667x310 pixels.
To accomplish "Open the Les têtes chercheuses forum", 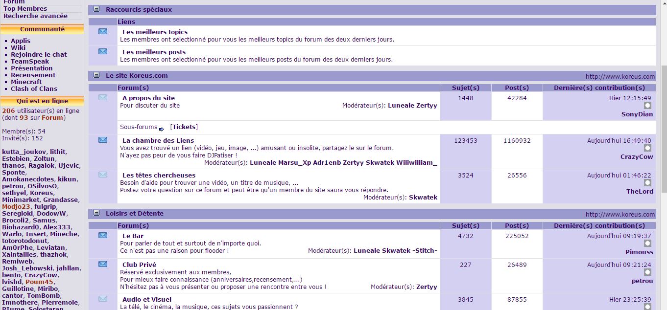I will click(x=159, y=175).
